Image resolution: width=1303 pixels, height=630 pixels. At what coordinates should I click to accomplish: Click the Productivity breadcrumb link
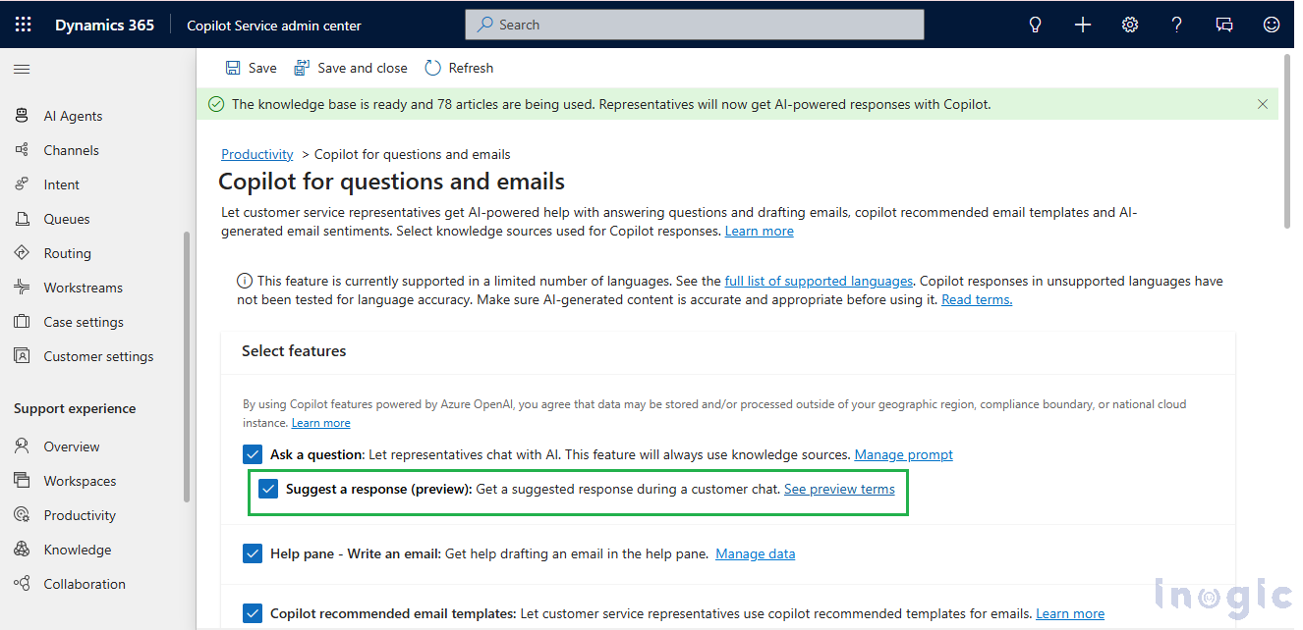pos(257,154)
